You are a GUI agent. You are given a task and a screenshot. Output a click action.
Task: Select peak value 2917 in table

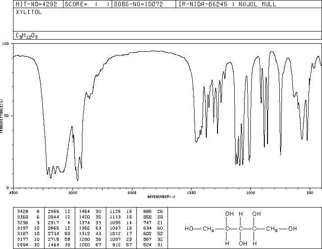click(x=54, y=222)
